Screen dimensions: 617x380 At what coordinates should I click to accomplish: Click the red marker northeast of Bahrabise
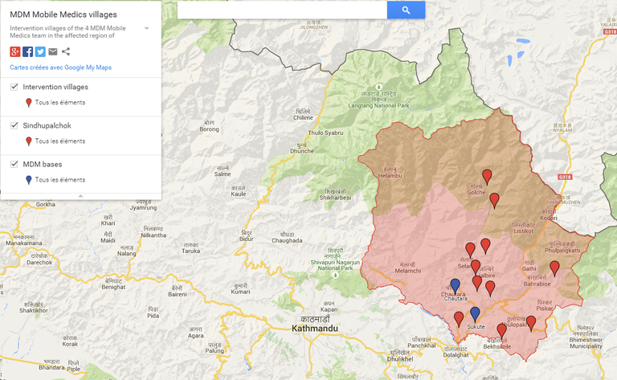pos(554,268)
